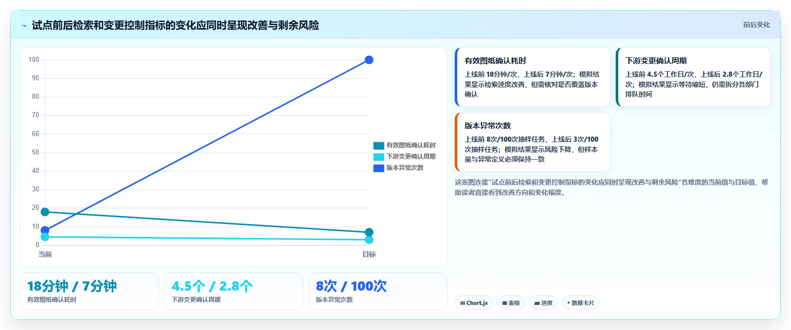The image size is (791, 330).
Task: Click the 有效图纸确认耗时 info card title
Action: (x=495, y=61)
